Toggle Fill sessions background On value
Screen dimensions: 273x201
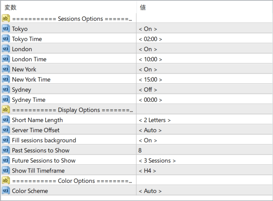pyautogui.click(x=148, y=140)
